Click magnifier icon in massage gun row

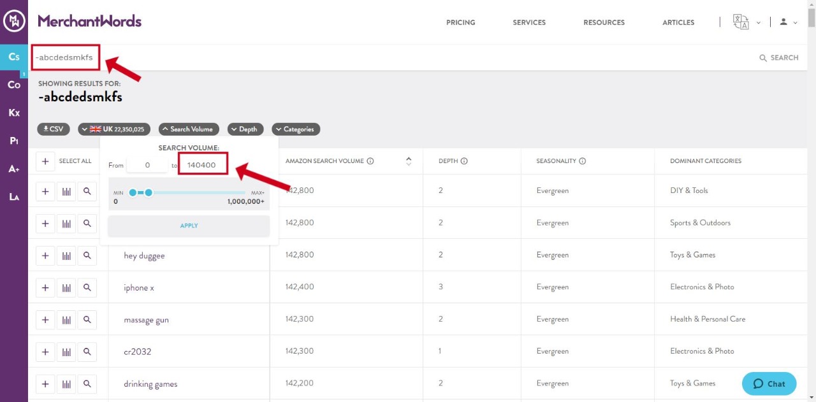click(87, 320)
